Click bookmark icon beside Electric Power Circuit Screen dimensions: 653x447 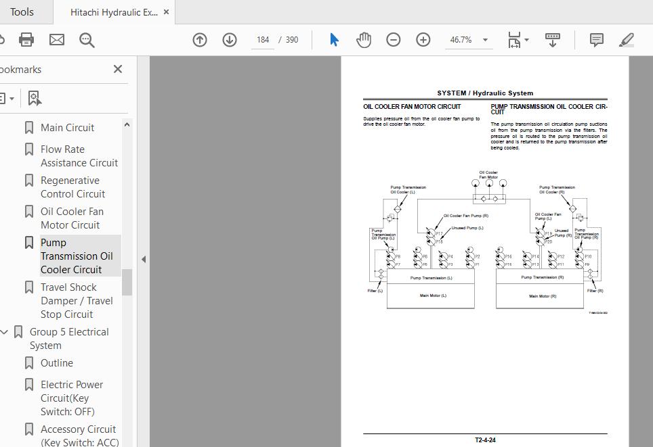(x=28, y=385)
